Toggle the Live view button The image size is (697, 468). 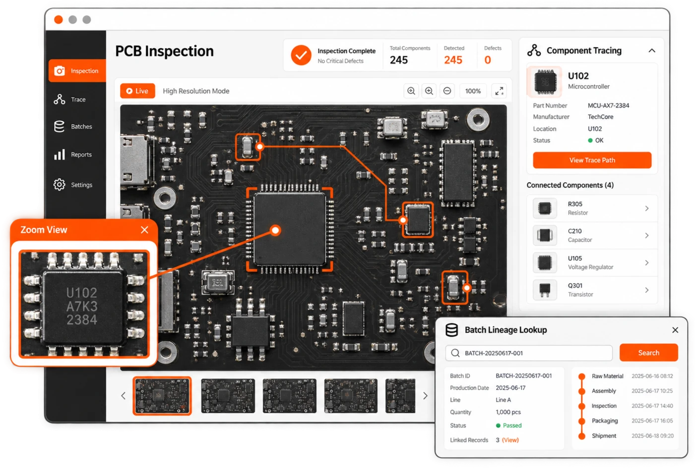[x=137, y=91]
